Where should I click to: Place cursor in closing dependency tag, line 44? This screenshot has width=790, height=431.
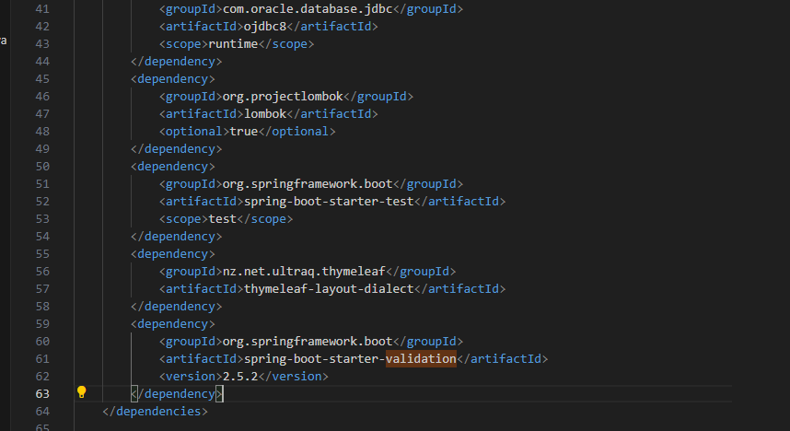point(177,62)
